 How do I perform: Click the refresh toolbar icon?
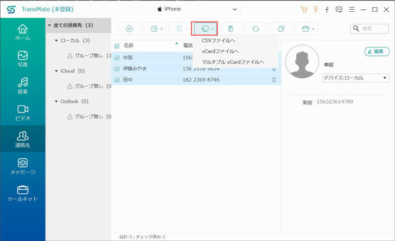point(255,29)
